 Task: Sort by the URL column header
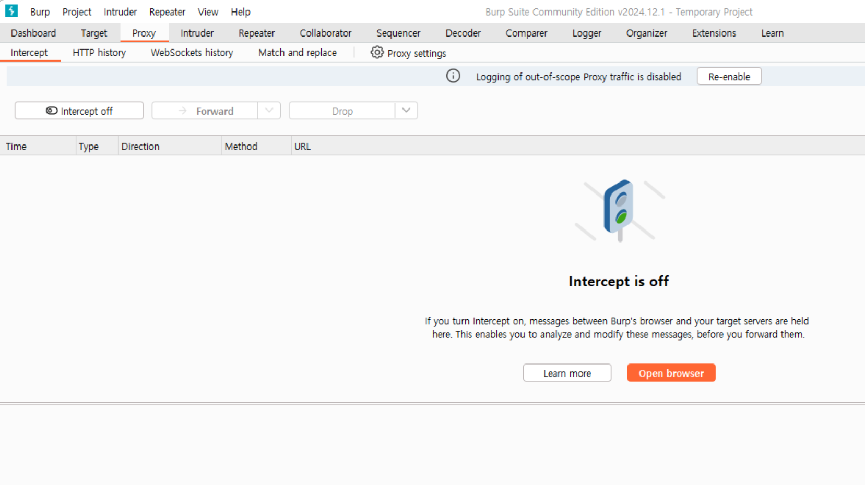[578, 147]
